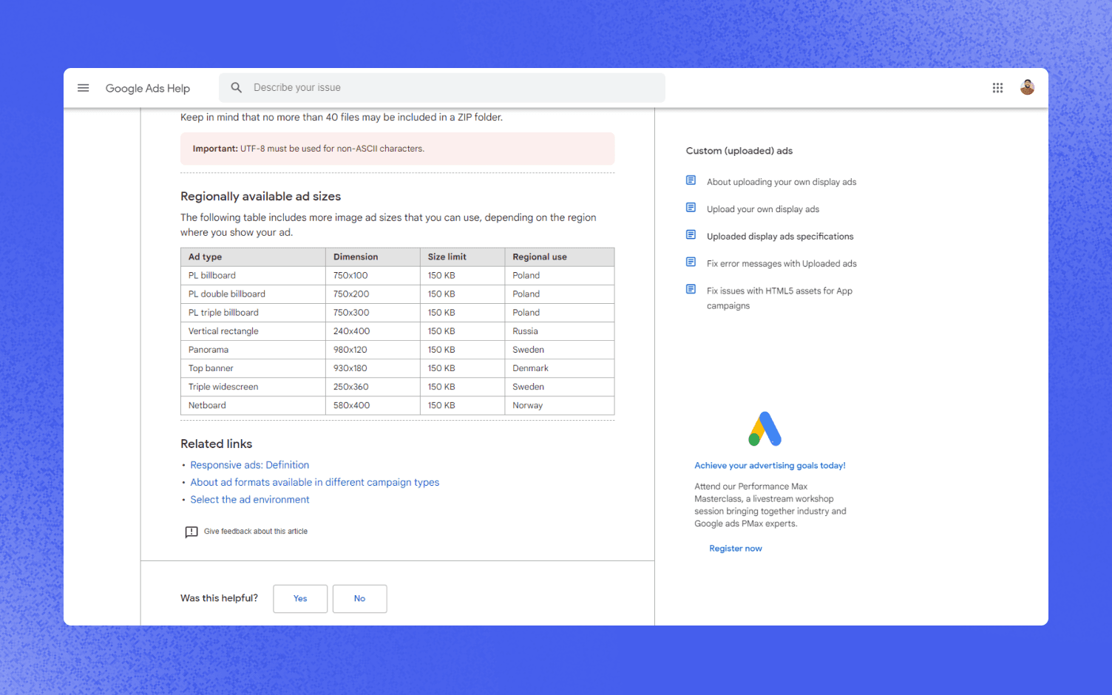The image size is (1112, 695).
Task: Click the 'PL triple billboard' cell
Action: (x=253, y=313)
